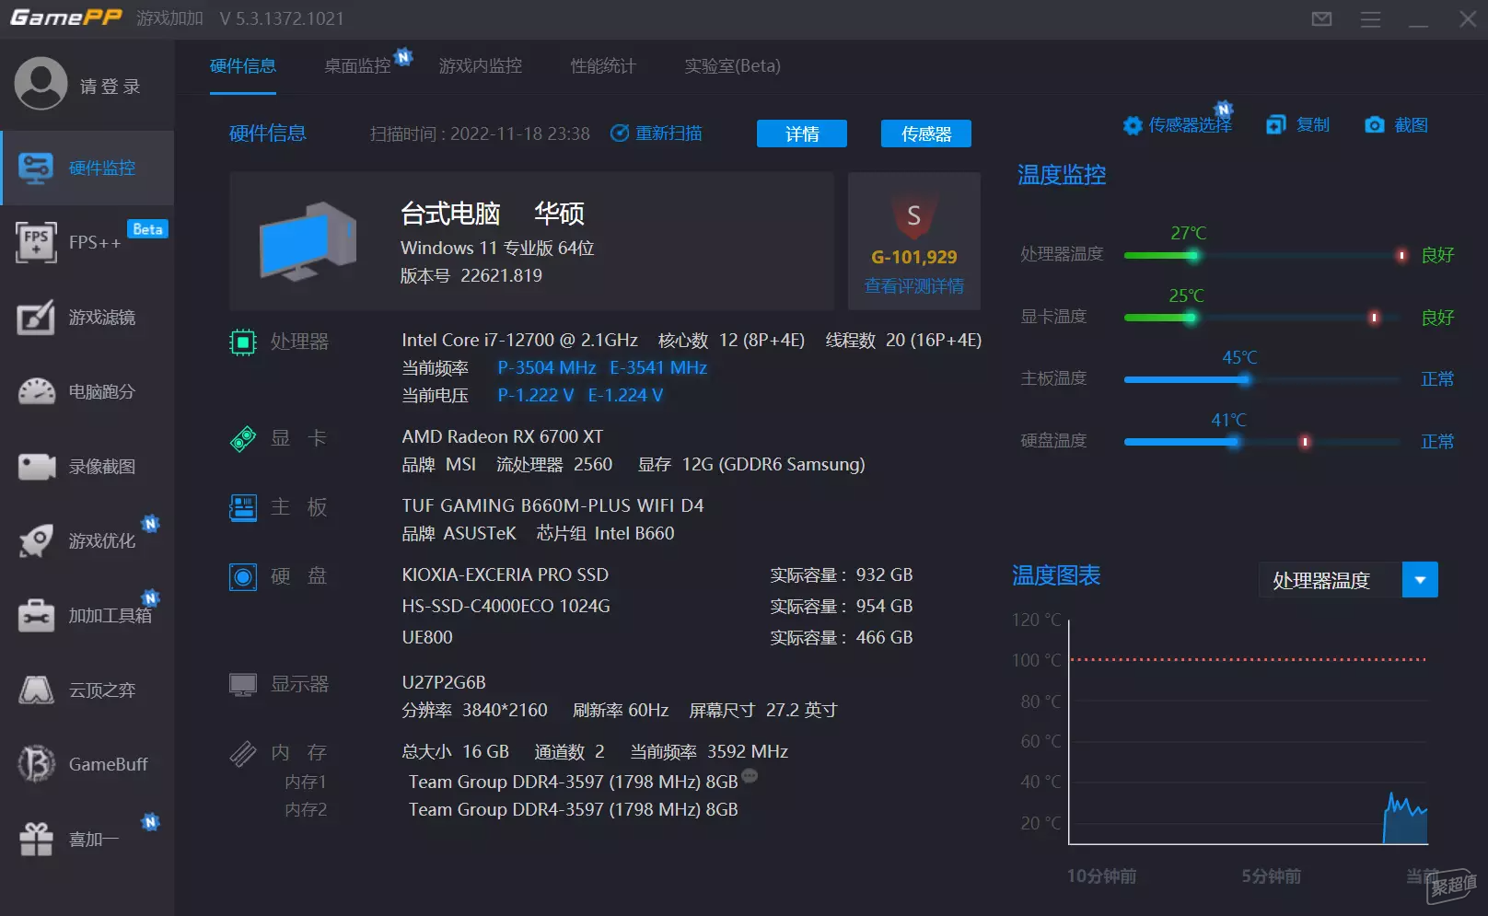
Task: Click 版本号 22621.819 text
Action: (x=471, y=276)
